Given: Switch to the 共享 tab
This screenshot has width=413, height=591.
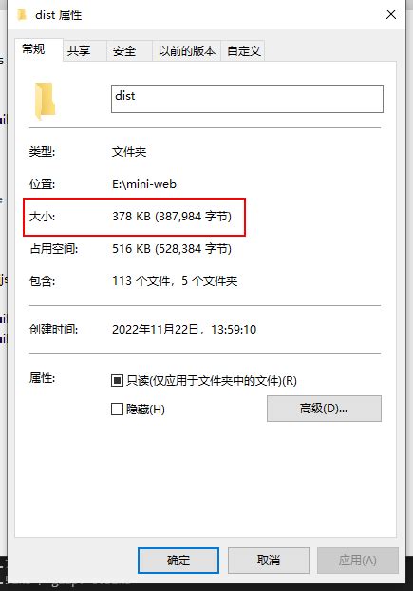Looking at the screenshot, I should [79, 51].
